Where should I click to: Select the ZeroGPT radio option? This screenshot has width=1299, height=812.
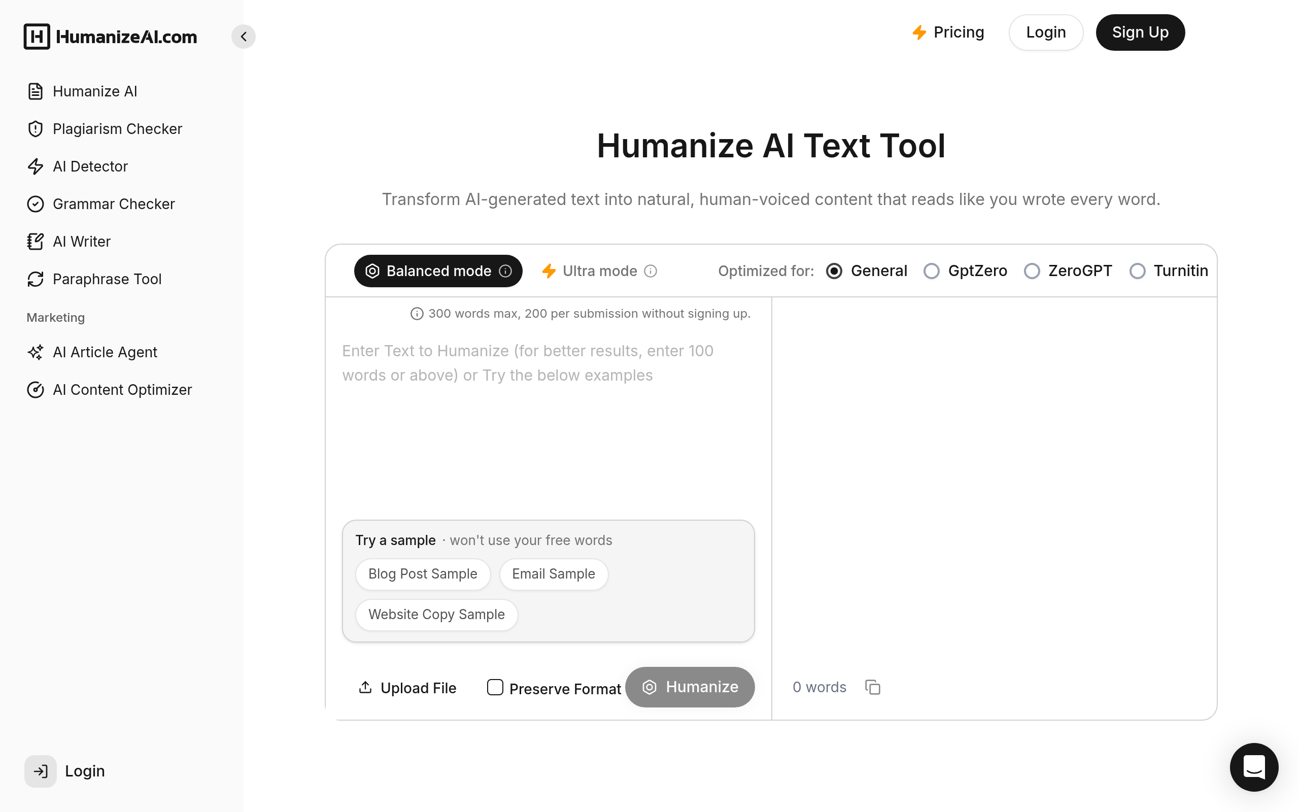pyautogui.click(x=1032, y=271)
